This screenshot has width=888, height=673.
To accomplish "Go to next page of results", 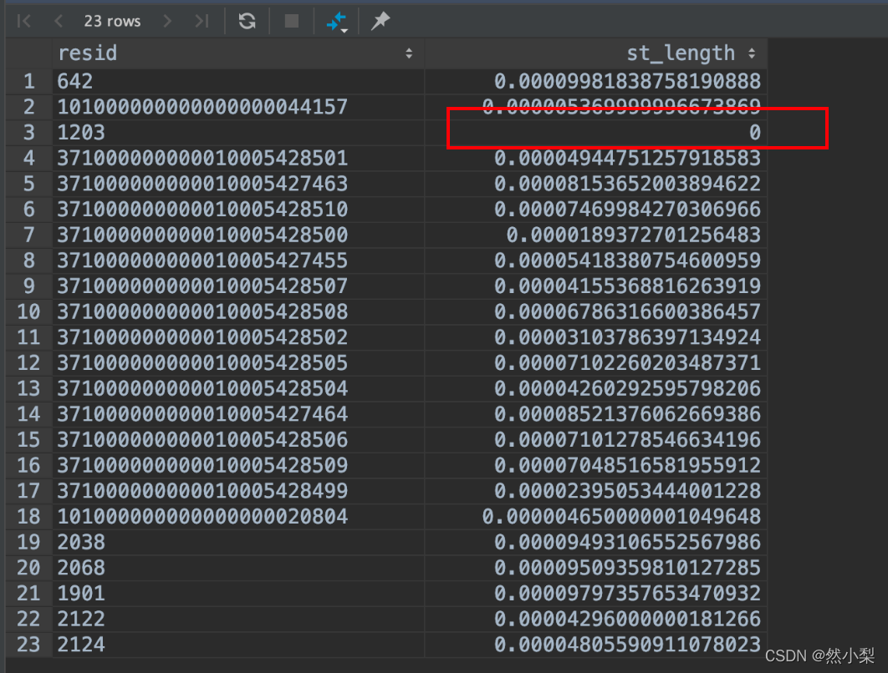I will point(167,21).
